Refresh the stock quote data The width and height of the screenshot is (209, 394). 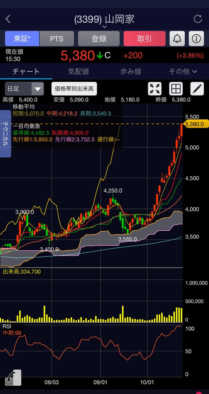click(x=198, y=19)
